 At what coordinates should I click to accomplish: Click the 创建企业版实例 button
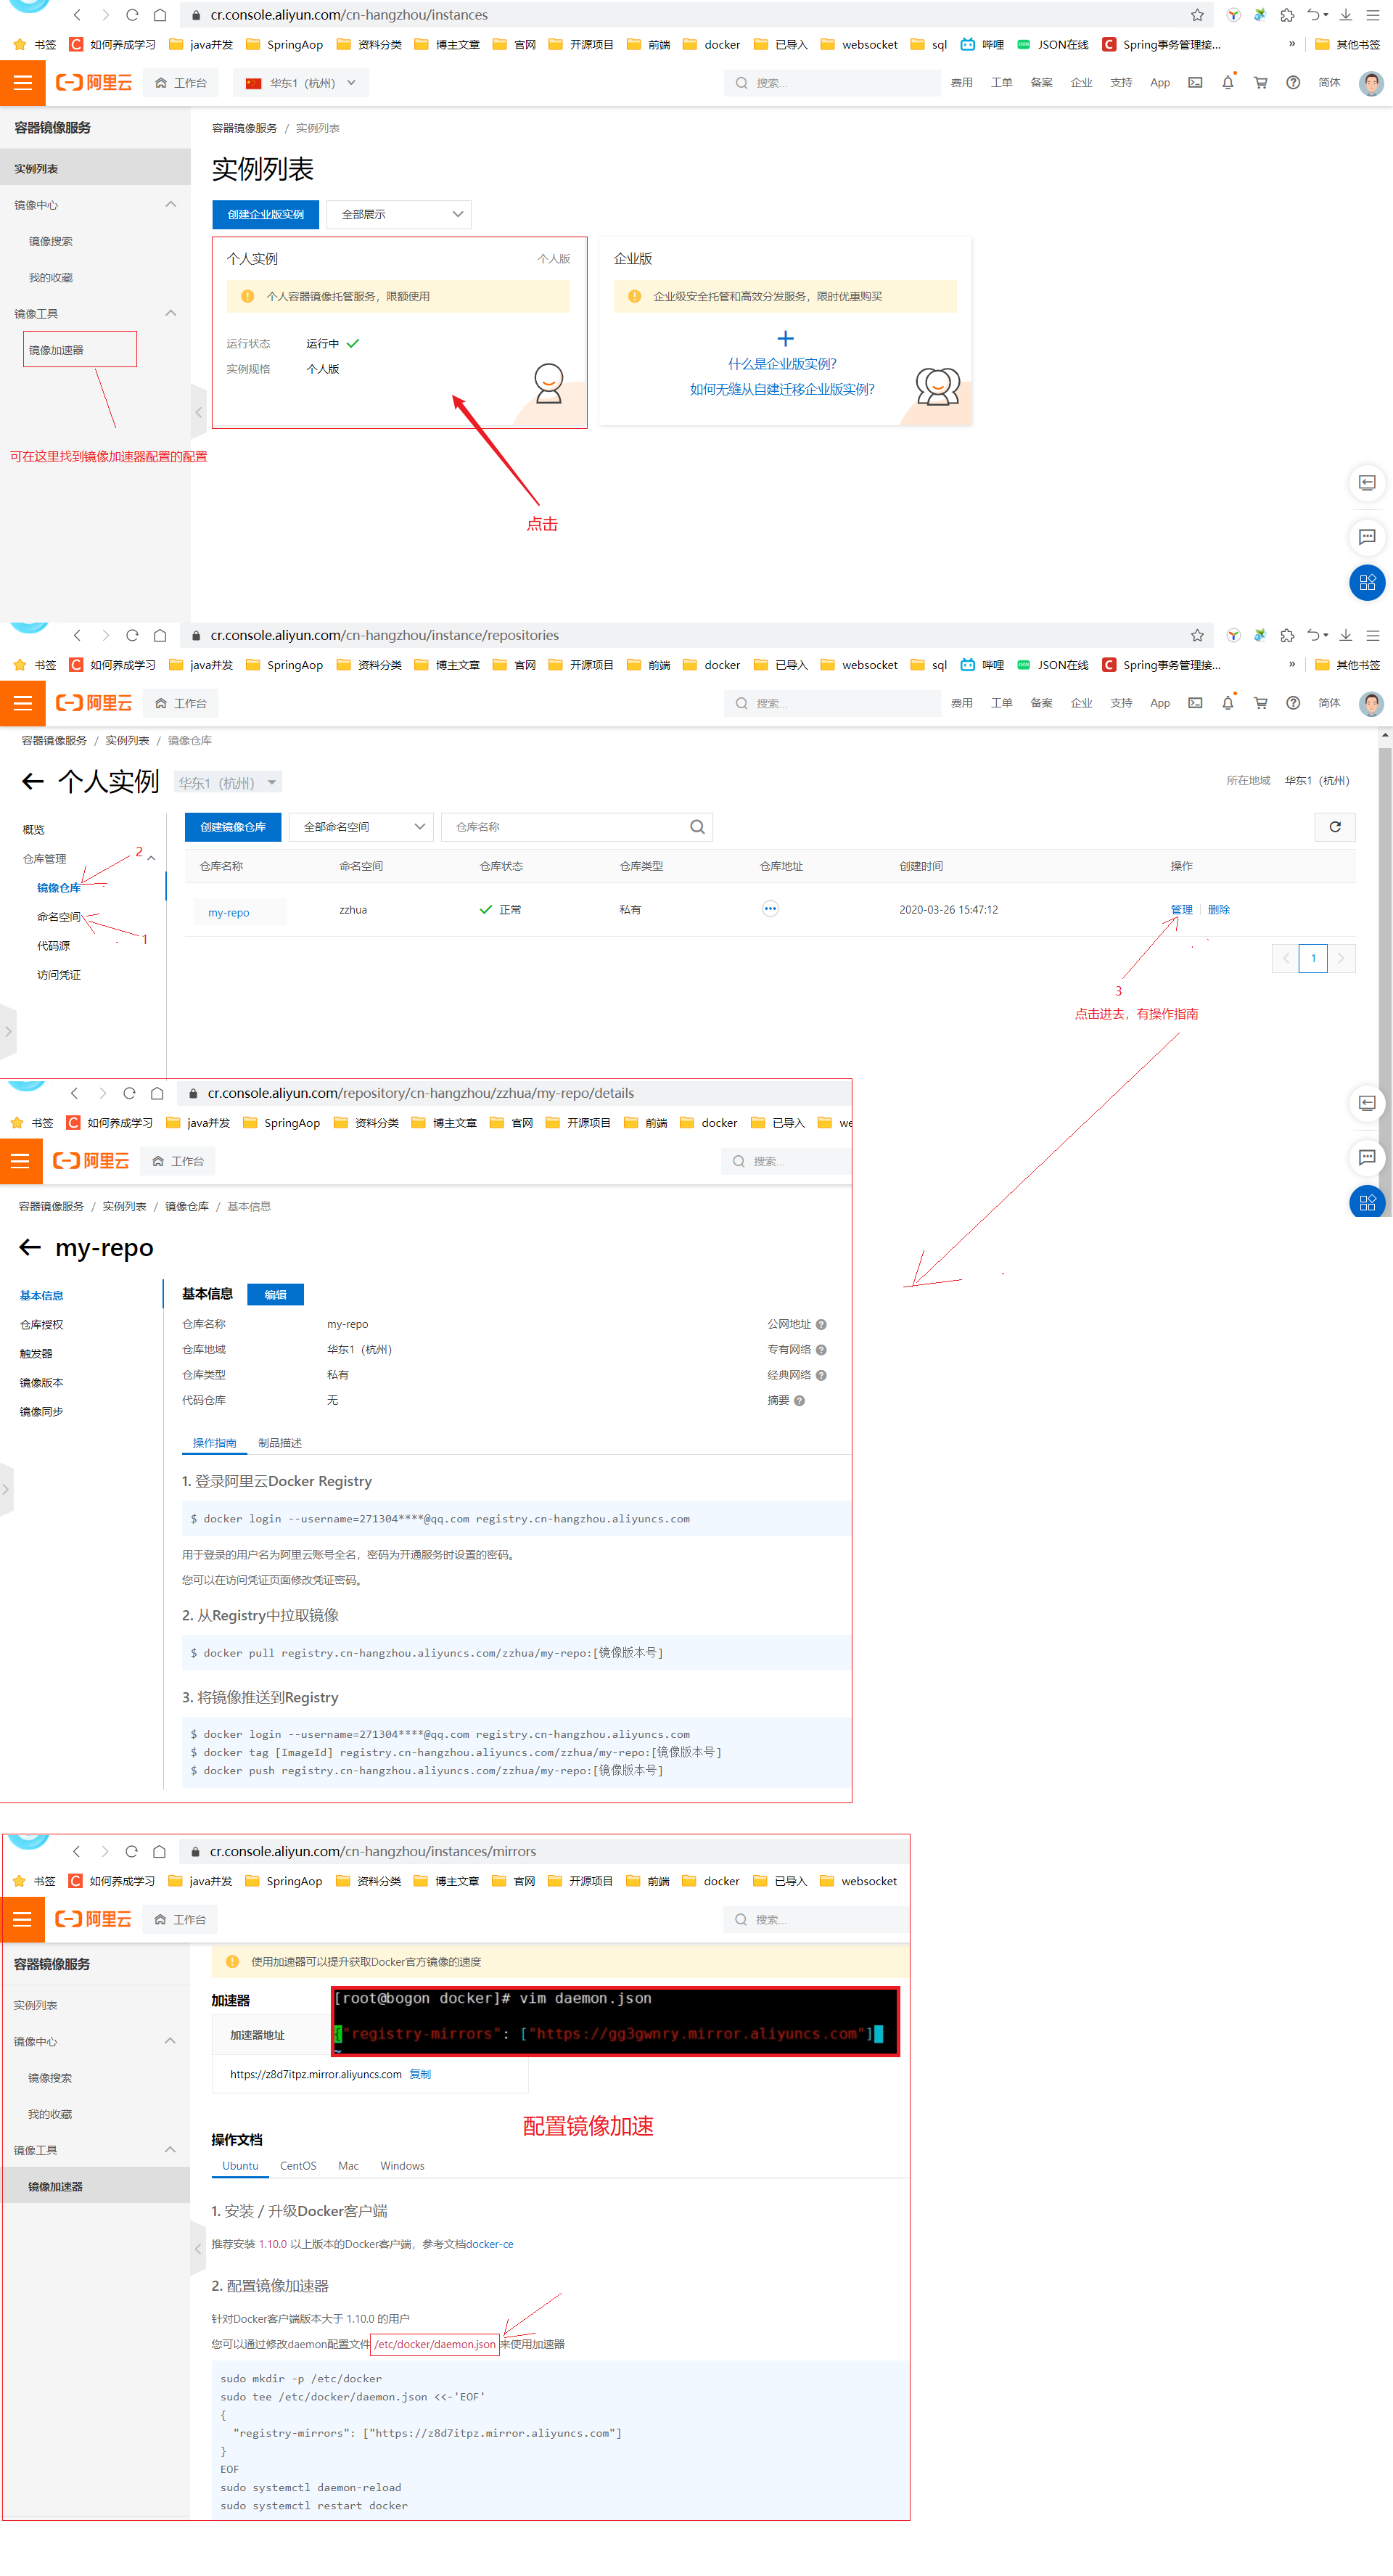tap(266, 214)
